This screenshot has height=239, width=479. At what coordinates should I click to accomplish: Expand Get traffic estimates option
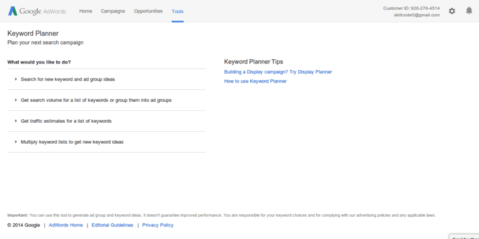(x=107, y=121)
